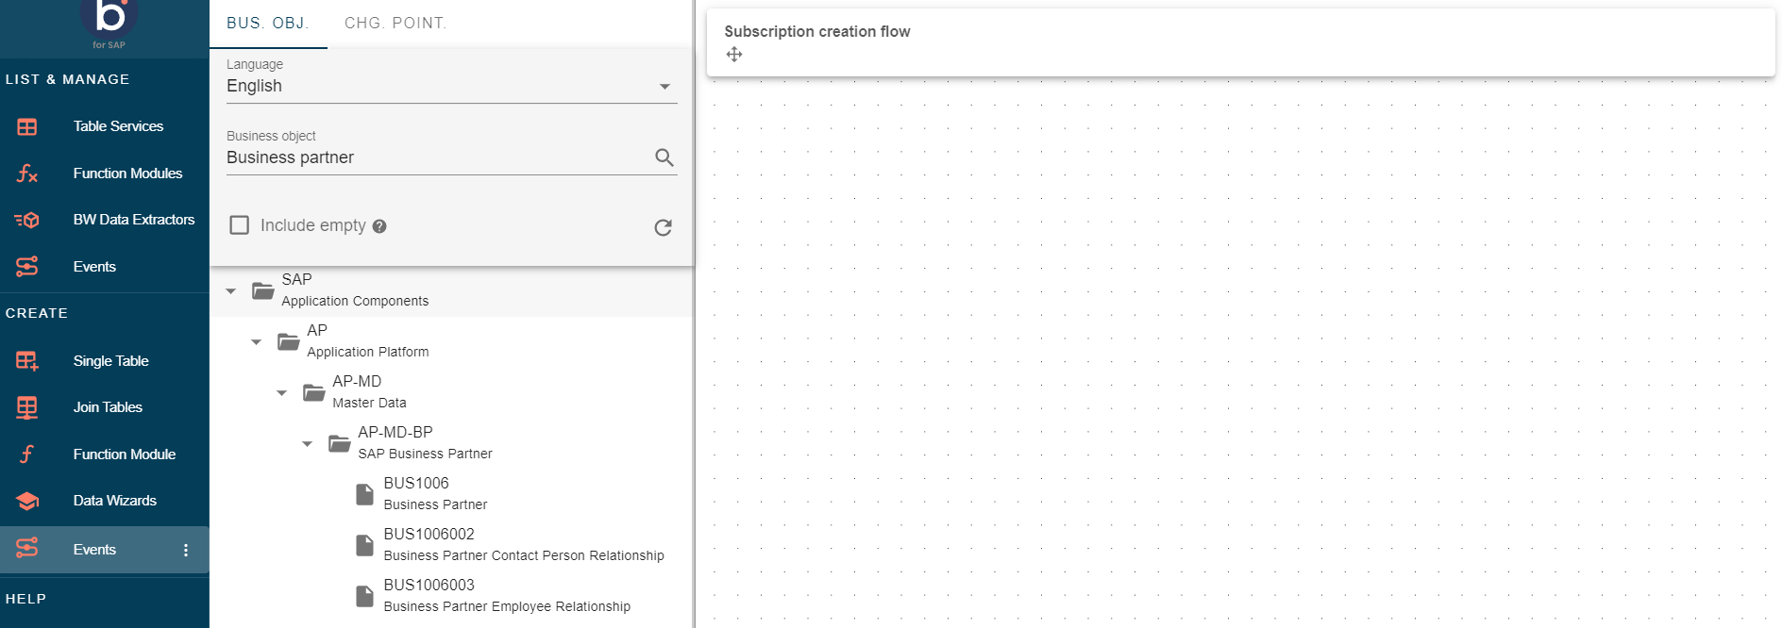1782x628 pixels.
Task: Select the BUS. OBJ. tab
Action: click(x=267, y=24)
